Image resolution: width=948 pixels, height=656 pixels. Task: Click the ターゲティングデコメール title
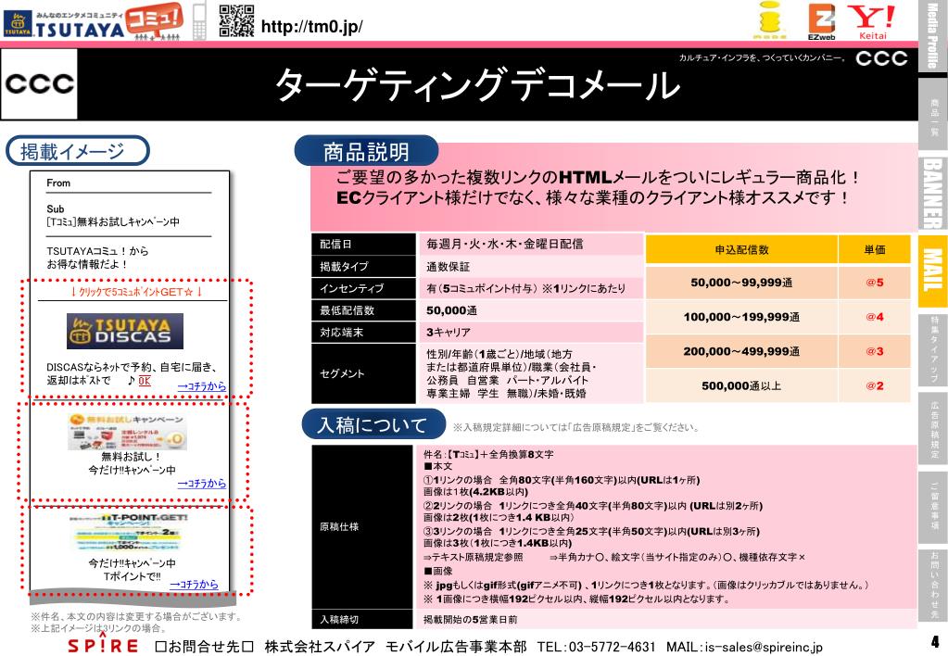pyautogui.click(x=477, y=84)
